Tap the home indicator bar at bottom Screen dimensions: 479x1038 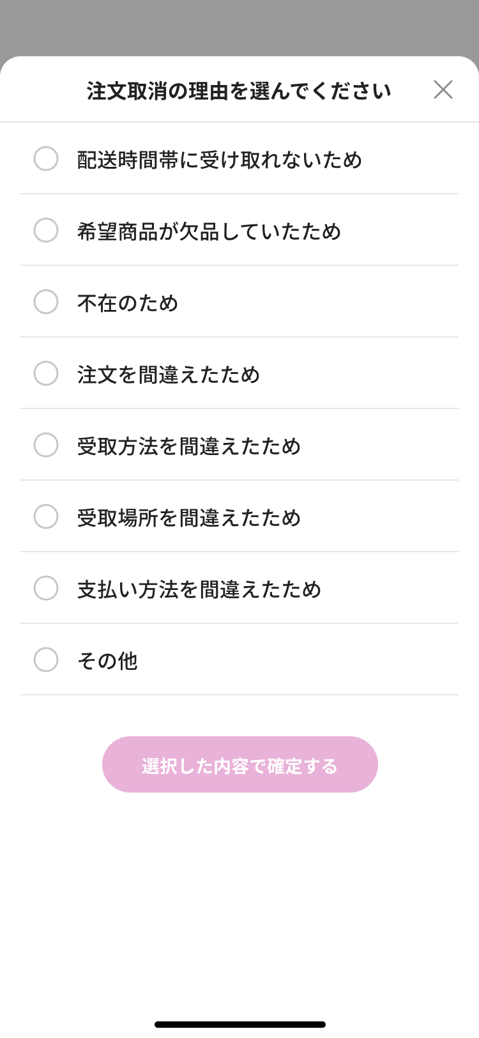pyautogui.click(x=240, y=1025)
